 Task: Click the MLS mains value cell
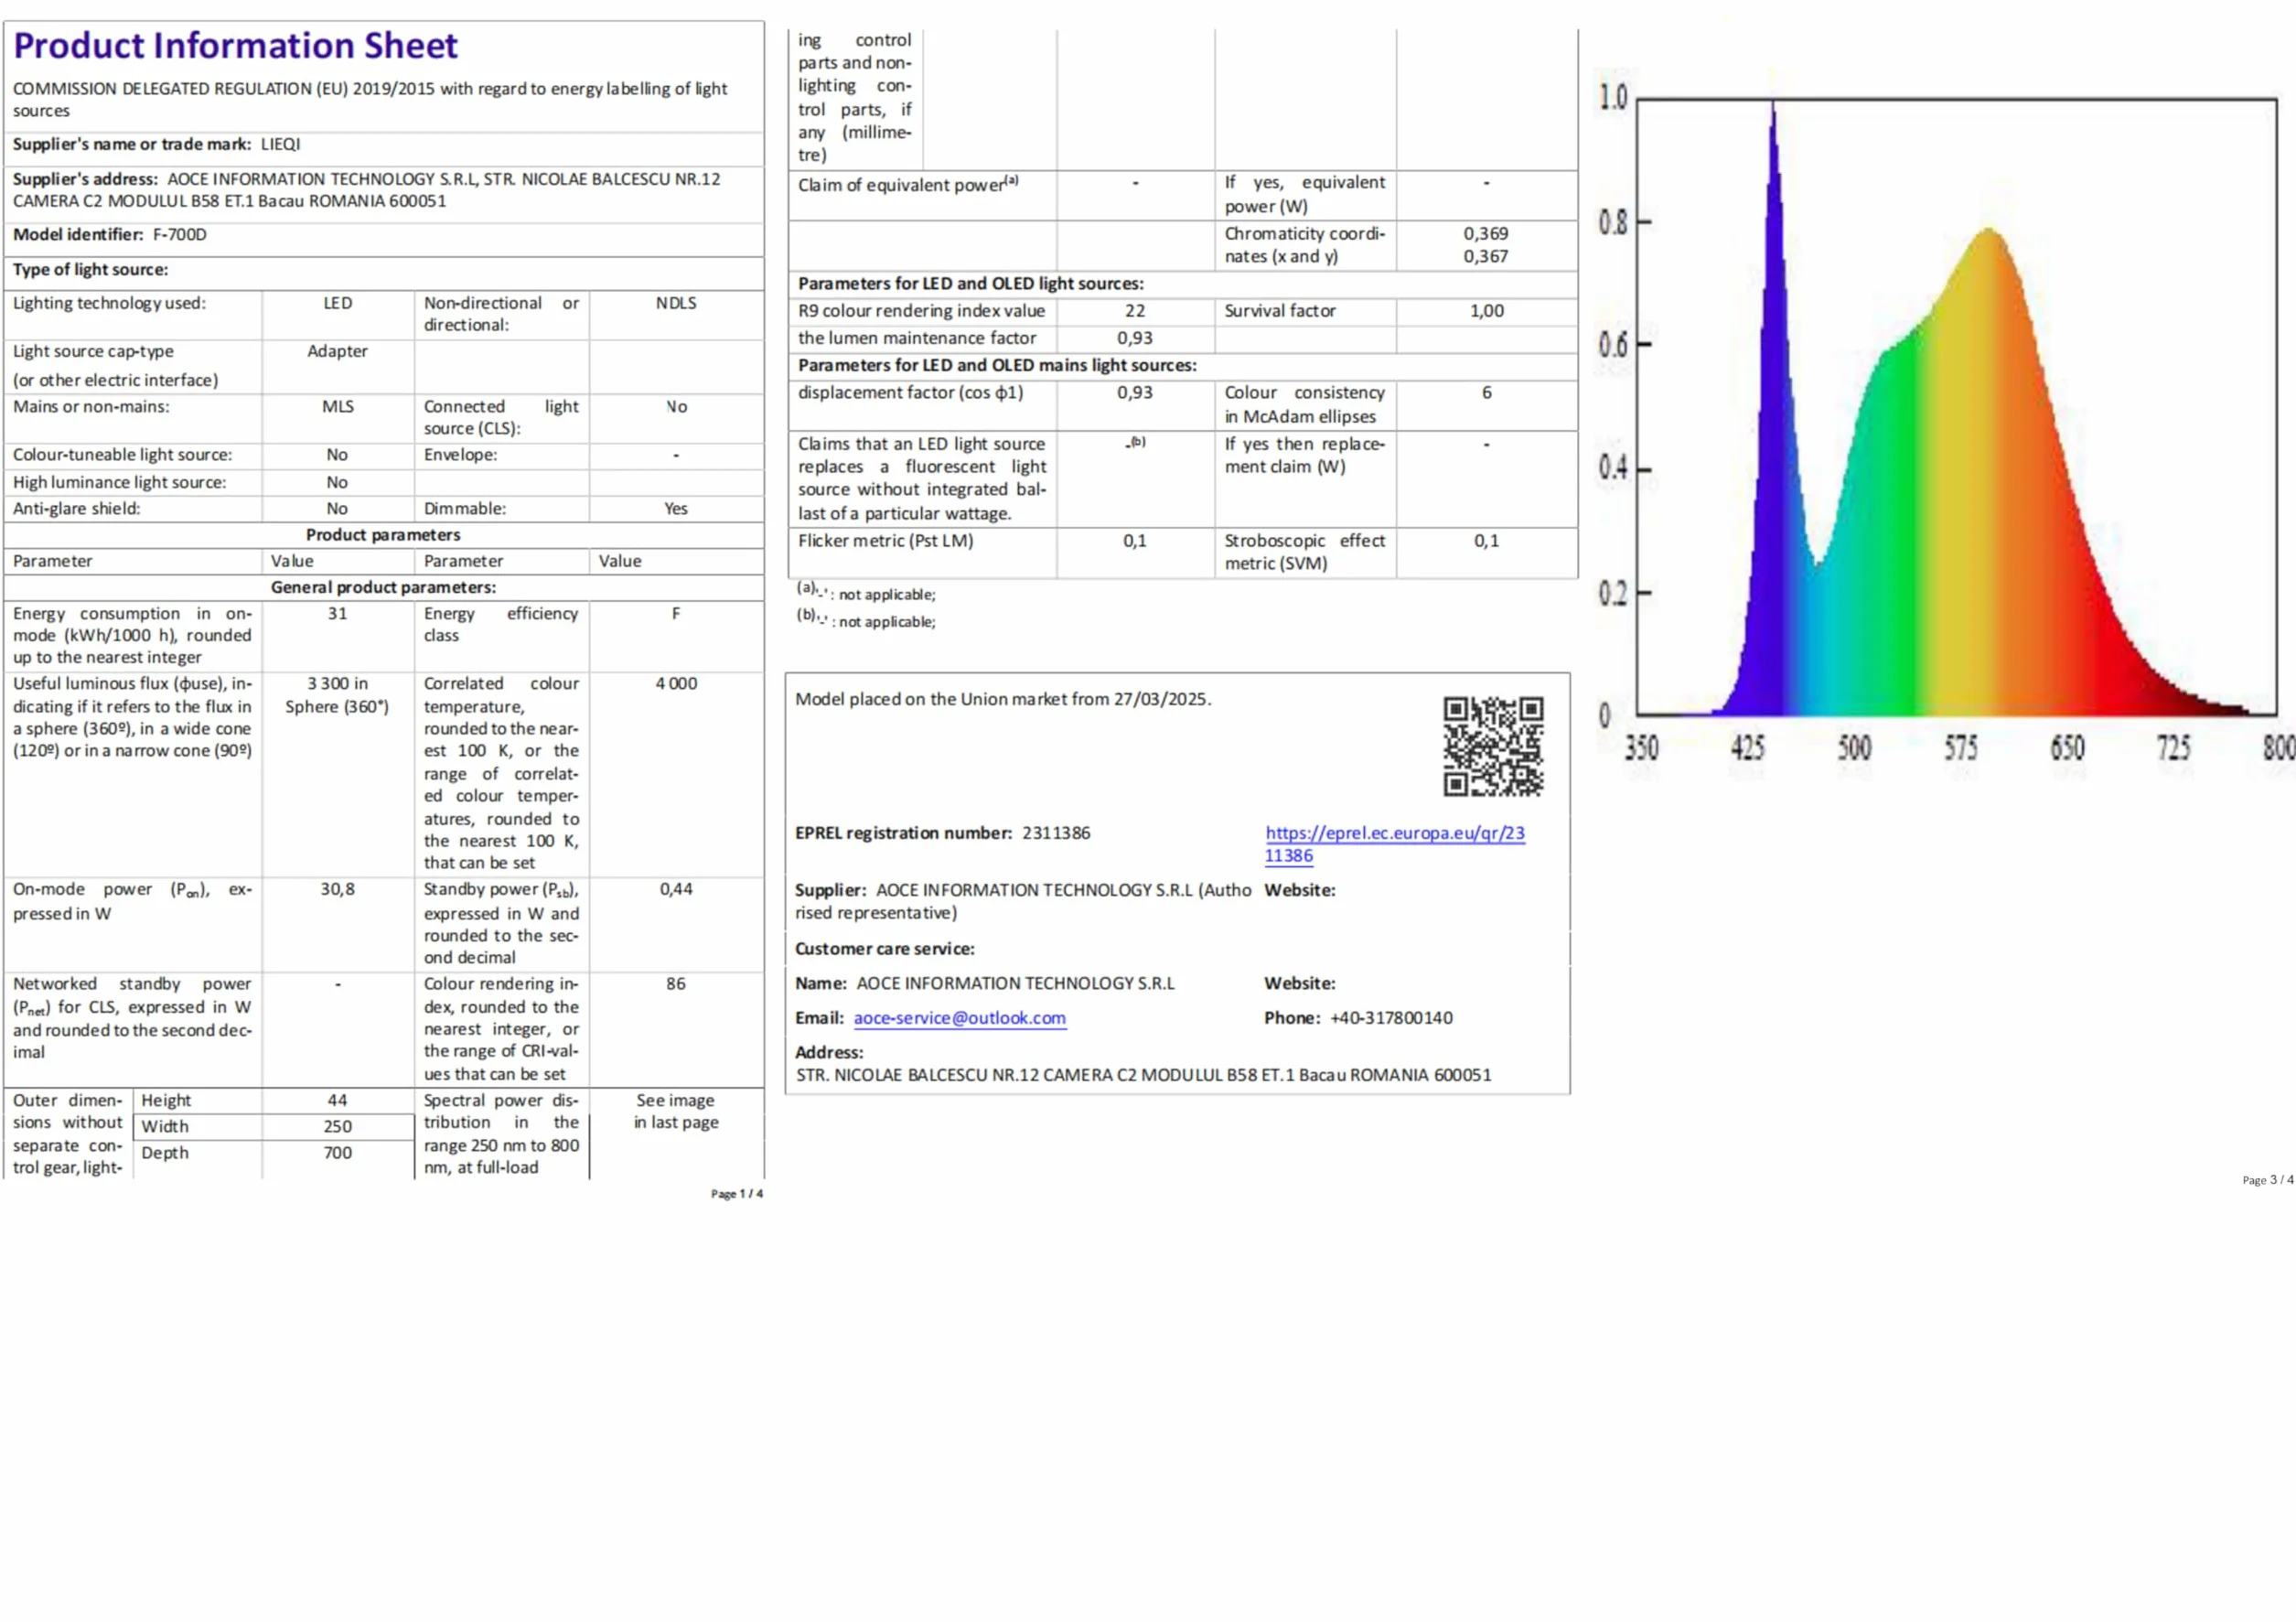[x=337, y=406]
